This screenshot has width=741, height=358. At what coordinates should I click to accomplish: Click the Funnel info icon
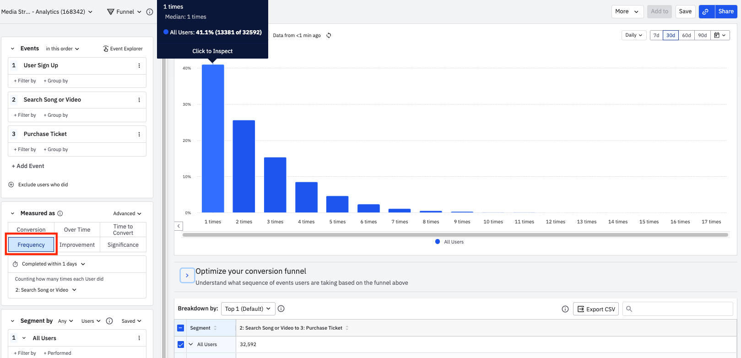click(150, 12)
